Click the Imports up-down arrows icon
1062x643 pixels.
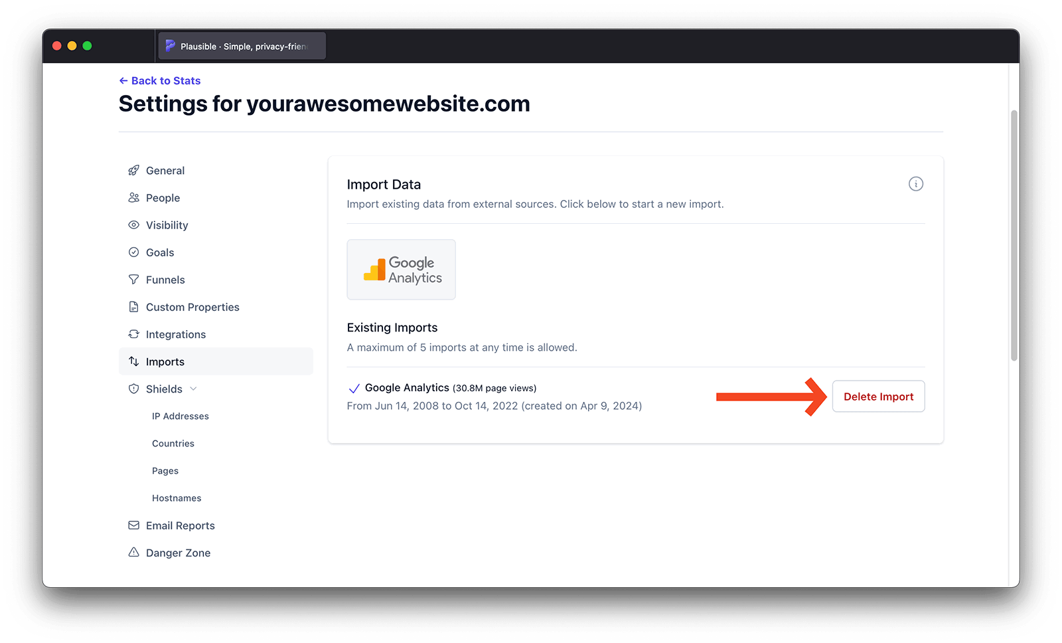click(134, 361)
